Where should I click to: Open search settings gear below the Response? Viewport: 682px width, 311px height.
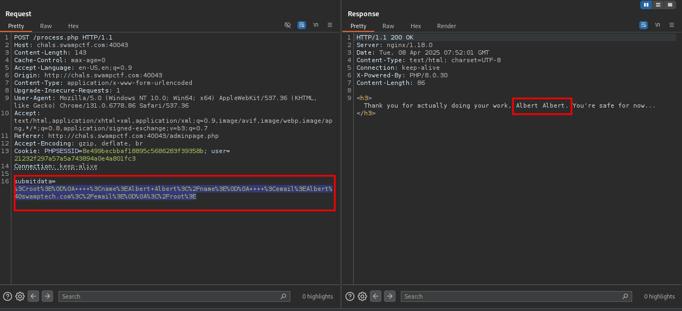tap(362, 296)
